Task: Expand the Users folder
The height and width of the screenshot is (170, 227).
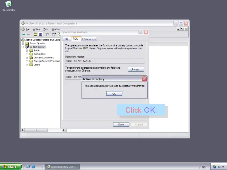Action: coord(27,64)
